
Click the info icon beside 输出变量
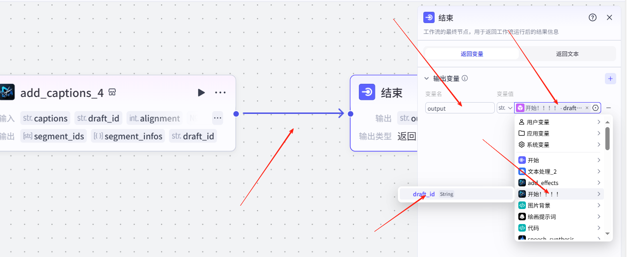(465, 79)
